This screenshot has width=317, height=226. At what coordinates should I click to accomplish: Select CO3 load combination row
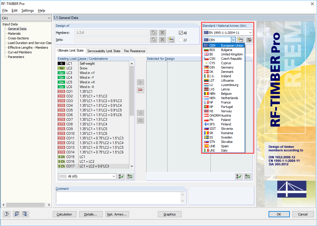(93, 101)
